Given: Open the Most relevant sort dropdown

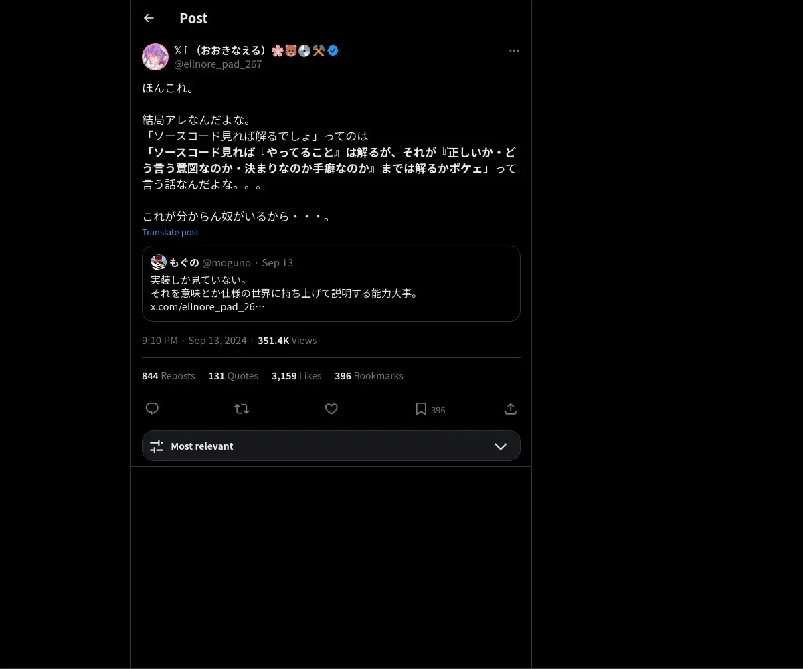Looking at the screenshot, I should tap(331, 446).
